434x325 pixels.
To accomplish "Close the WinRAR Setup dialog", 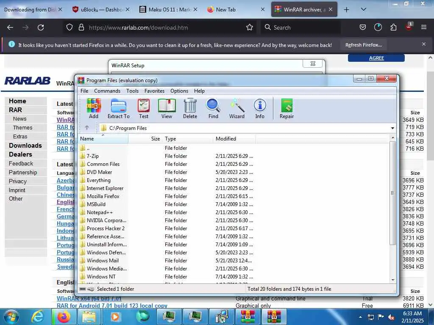I will click(313, 63).
